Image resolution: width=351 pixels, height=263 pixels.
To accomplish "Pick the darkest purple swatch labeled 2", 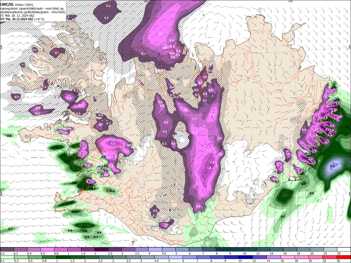I will click(x=101, y=250).
